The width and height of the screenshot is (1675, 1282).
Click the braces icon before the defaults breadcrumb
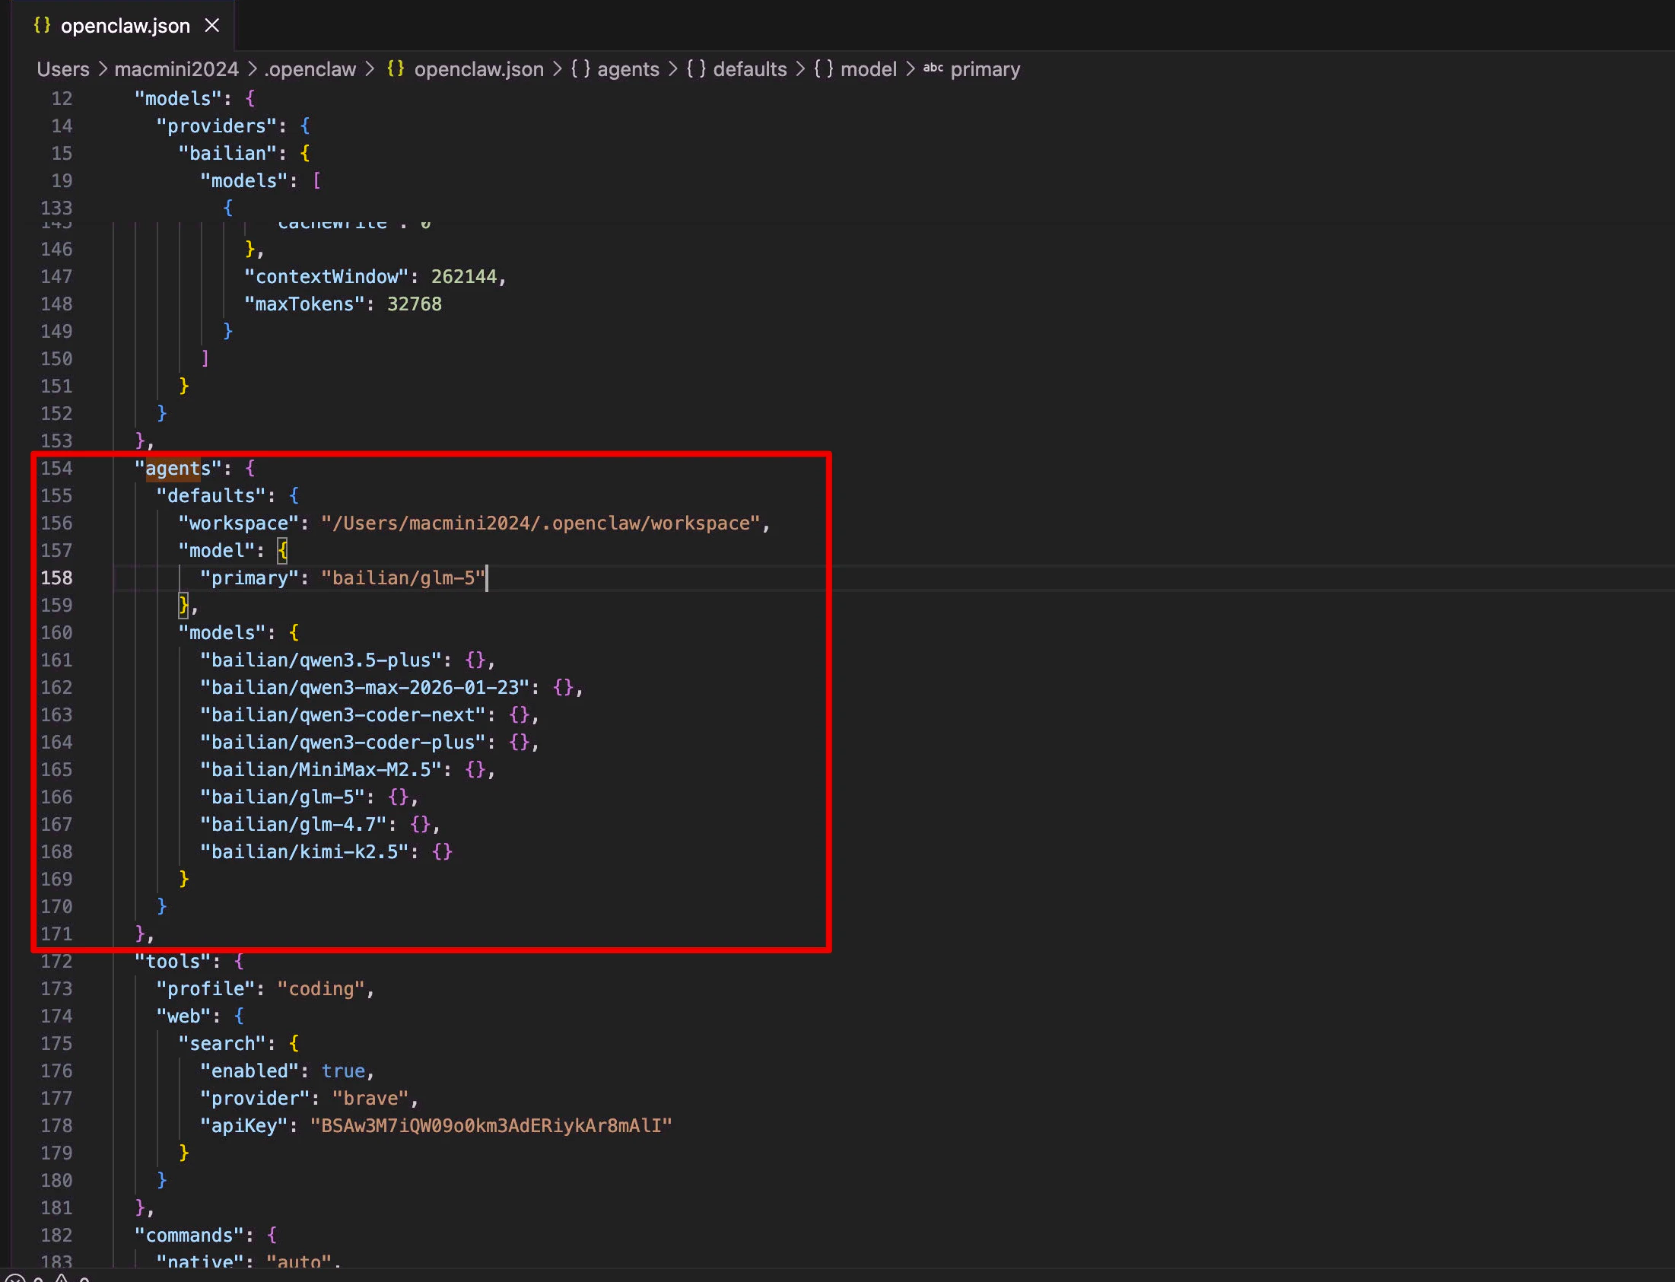[695, 68]
